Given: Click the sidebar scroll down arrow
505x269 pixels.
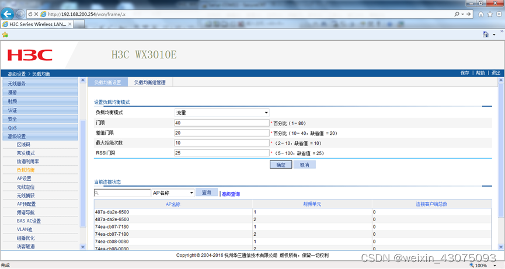Looking at the screenshot, I should pos(83,247).
